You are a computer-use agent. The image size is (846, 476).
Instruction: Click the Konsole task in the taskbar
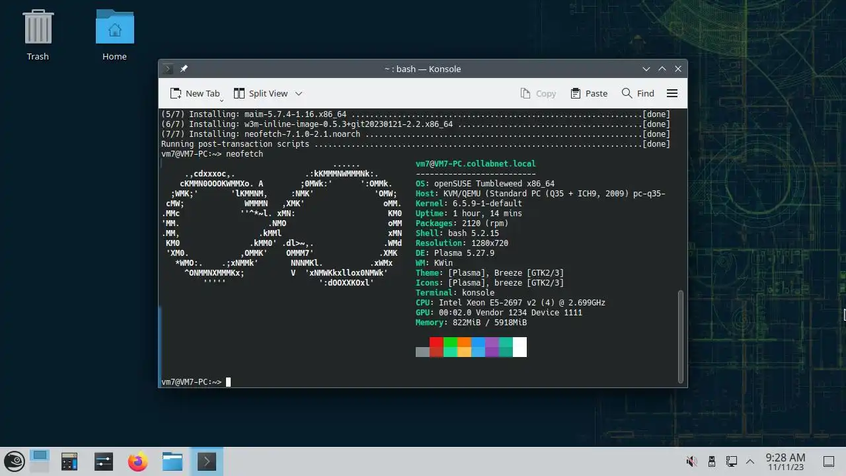[207, 461]
